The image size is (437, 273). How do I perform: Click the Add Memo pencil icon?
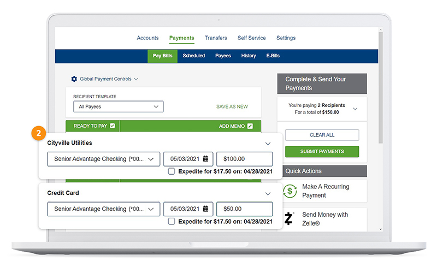250,126
